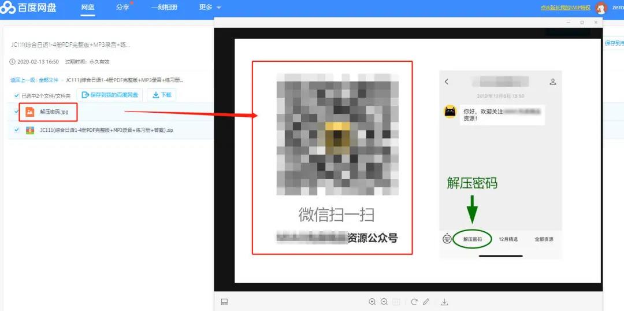Click the previewed 解压密码 image
Screen dimensions: 624x311
pos(418,161)
